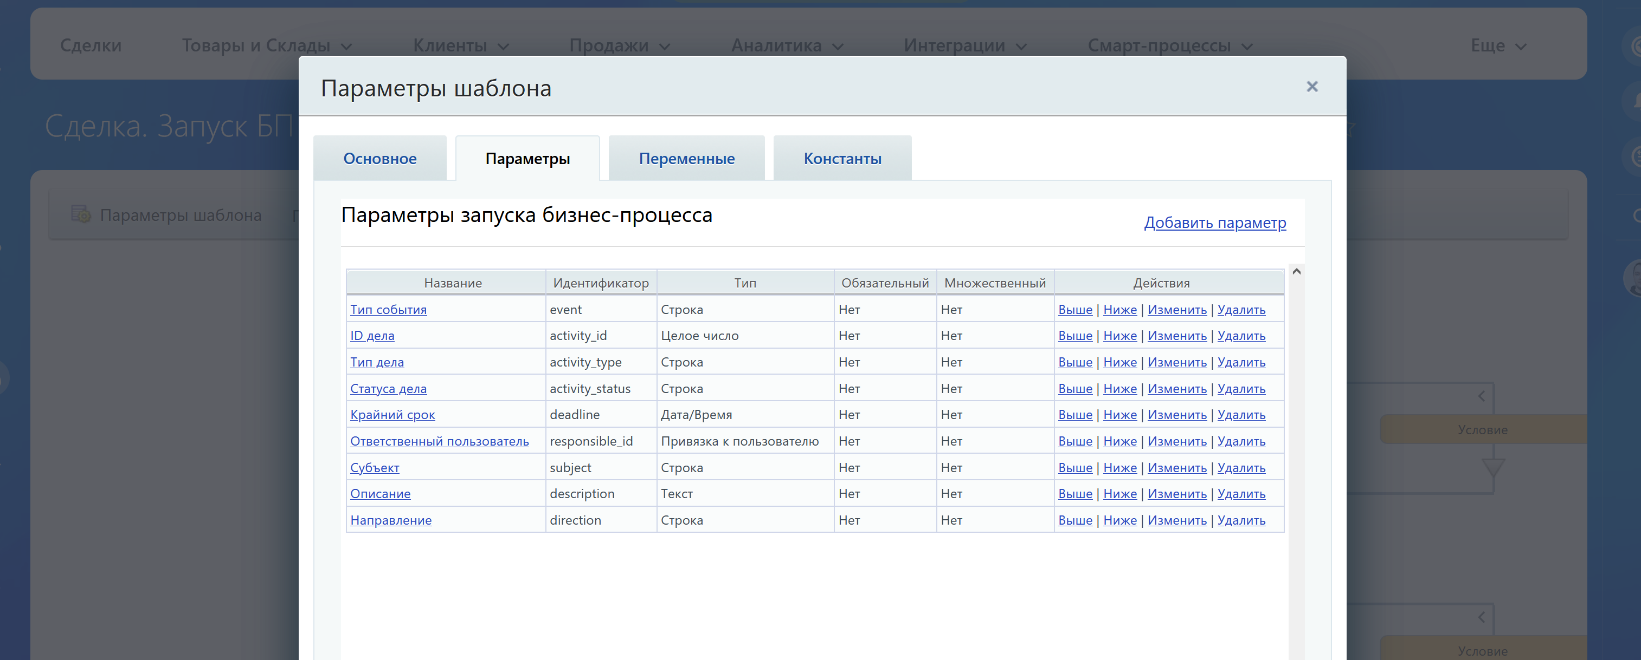Delete the deadline parameter row
1641x660 pixels.
[1240, 415]
